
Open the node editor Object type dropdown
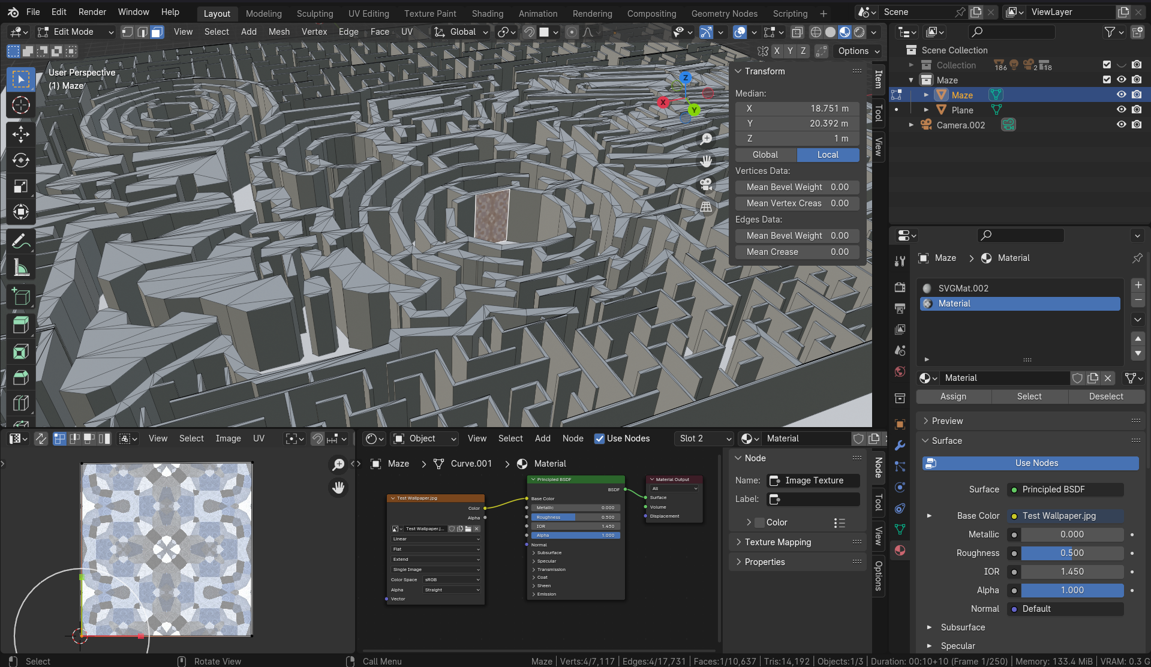[x=424, y=438]
